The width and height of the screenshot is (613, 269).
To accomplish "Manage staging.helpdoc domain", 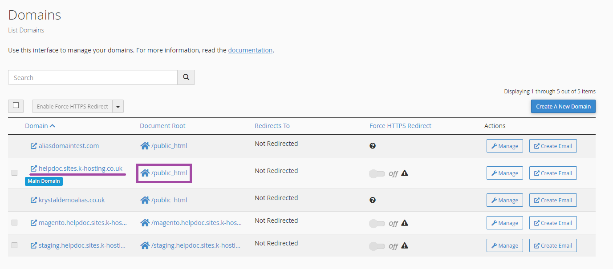I will pyautogui.click(x=504, y=245).
